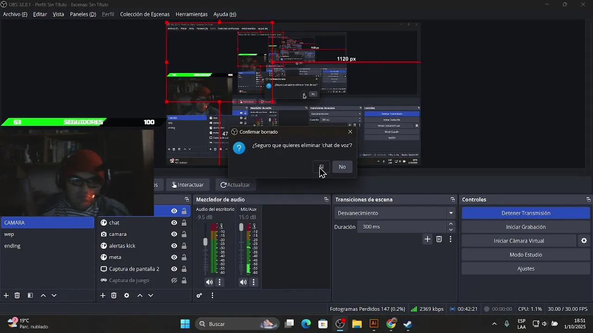Viewport: 593px width, 333px height.
Task: Select the CAMARA scene
Action: [47, 222]
